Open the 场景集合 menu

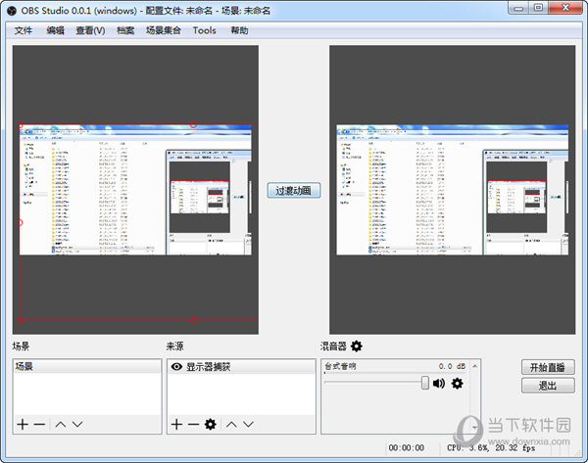click(163, 30)
